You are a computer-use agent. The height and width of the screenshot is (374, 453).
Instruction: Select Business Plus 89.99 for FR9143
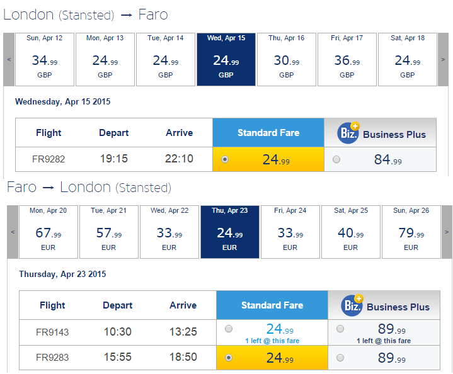pos(340,329)
